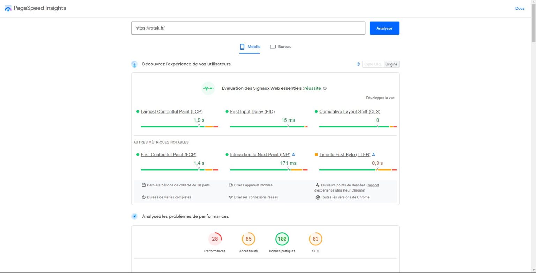This screenshot has height=273, width=536.
Task: Click the green pulse Core Web Vitals icon
Action: [x=208, y=88]
